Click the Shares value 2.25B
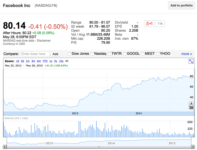 pyautogui.click(x=134, y=30)
